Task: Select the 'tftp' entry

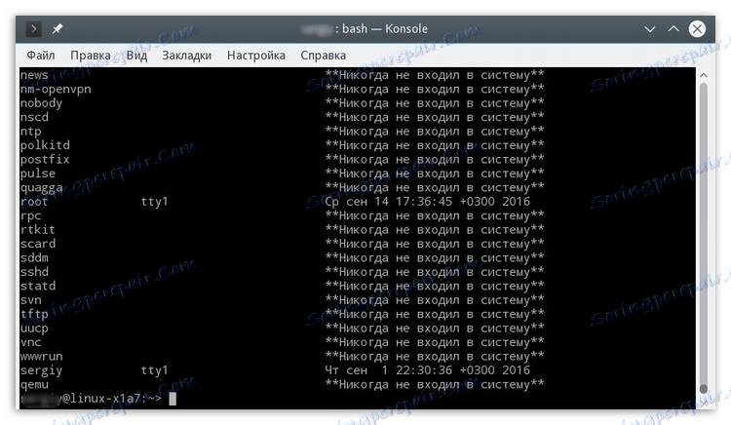Action: (34, 315)
